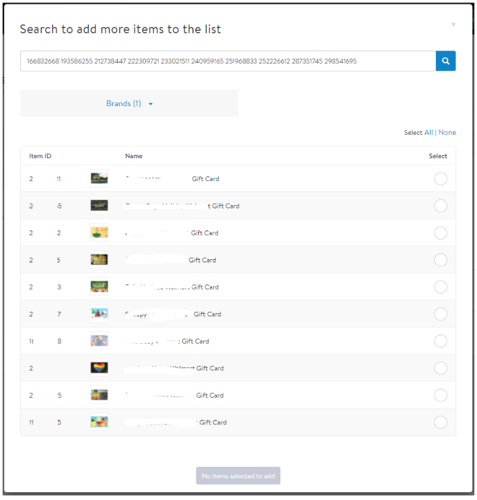The image size is (477, 500).
Task: Click the Name column header
Action: pos(134,156)
